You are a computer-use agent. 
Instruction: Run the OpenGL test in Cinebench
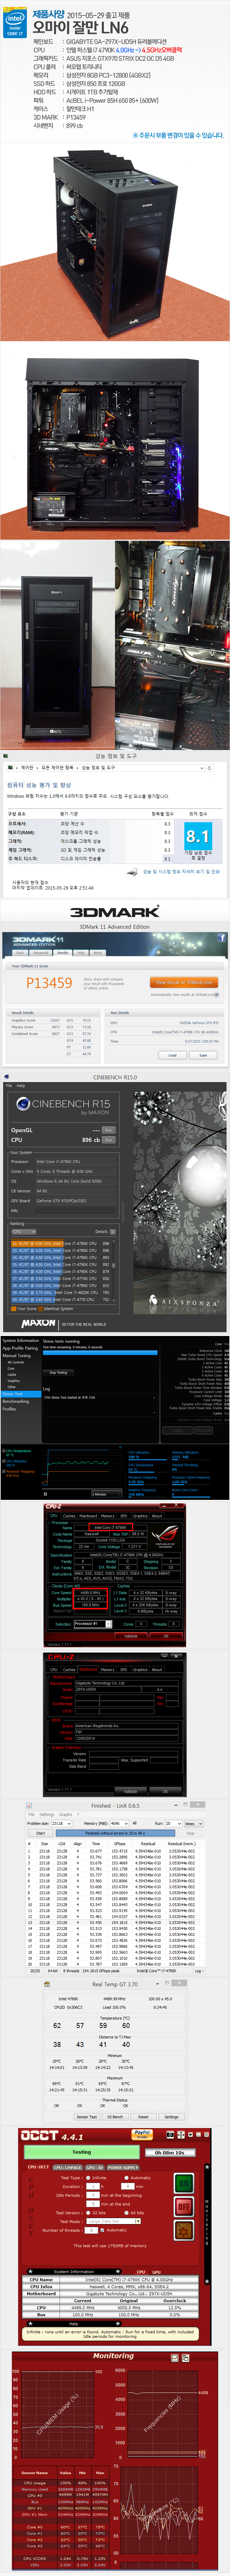[108, 1130]
